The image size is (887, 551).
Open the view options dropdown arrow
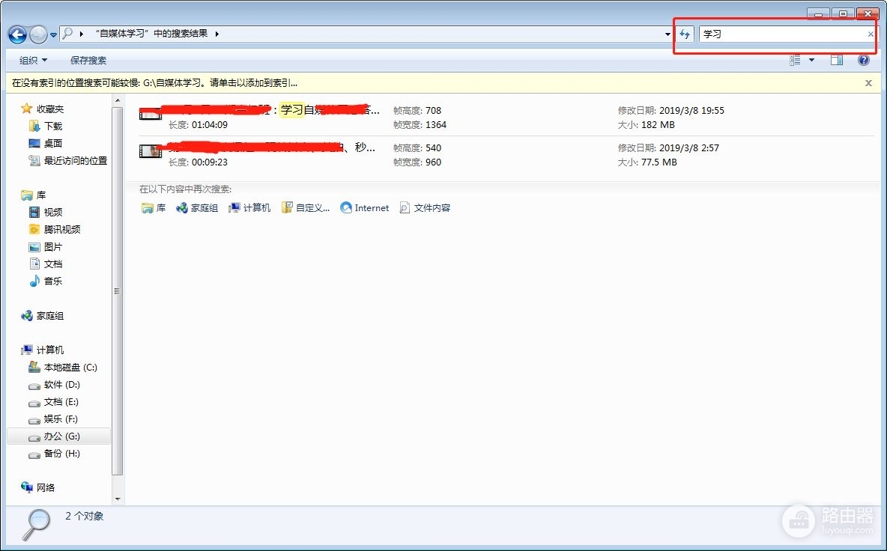click(x=812, y=60)
